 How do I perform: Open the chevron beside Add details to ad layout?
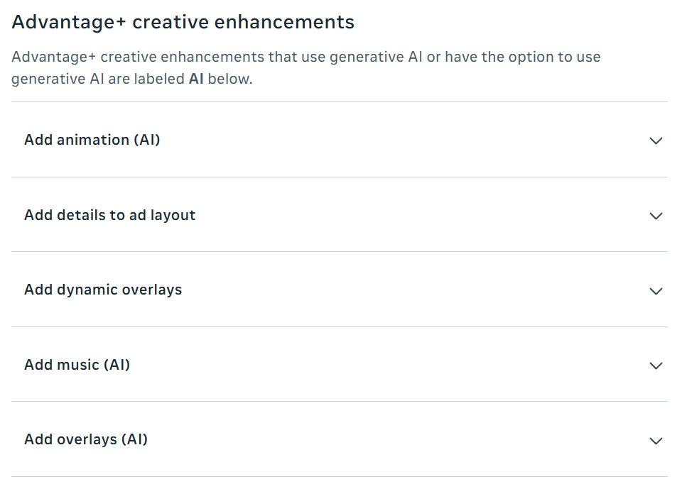[x=656, y=216]
